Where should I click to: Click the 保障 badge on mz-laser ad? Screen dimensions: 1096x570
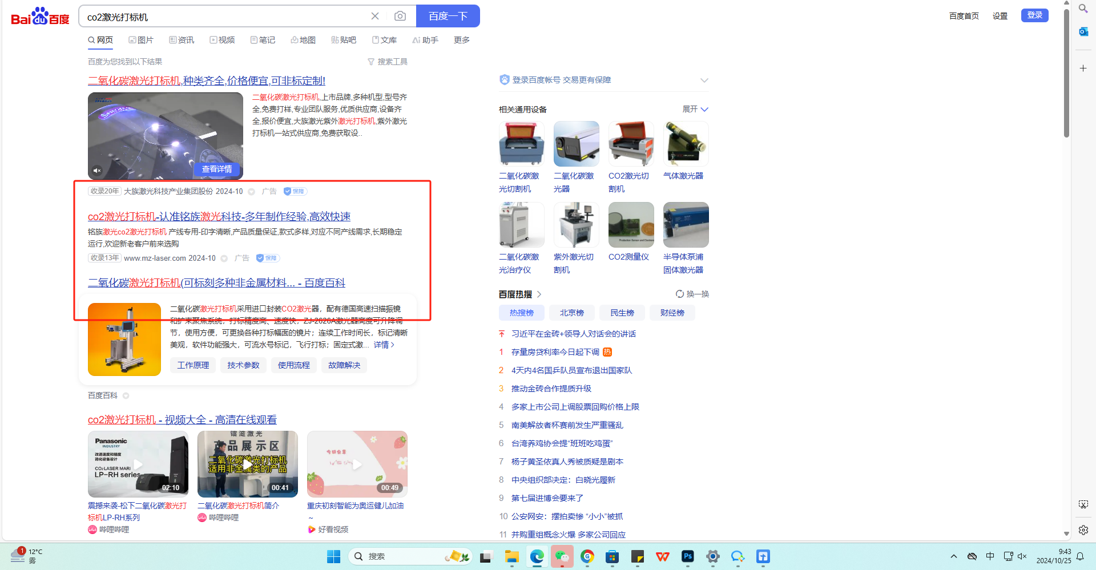point(267,258)
